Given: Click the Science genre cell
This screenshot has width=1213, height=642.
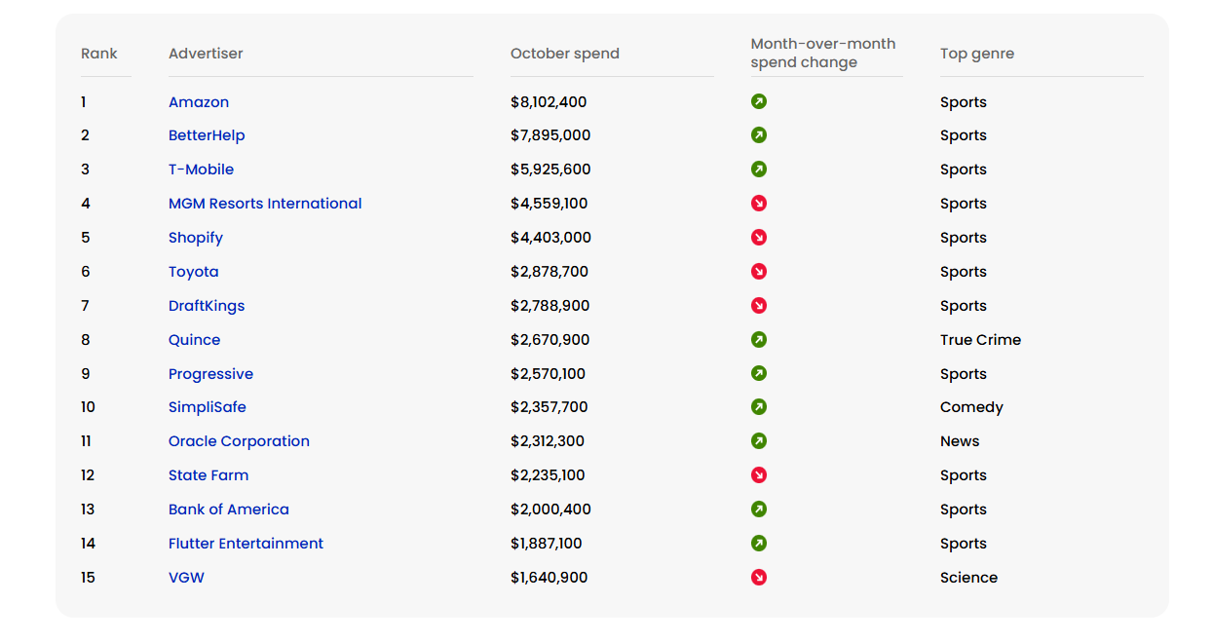Looking at the screenshot, I should [968, 578].
